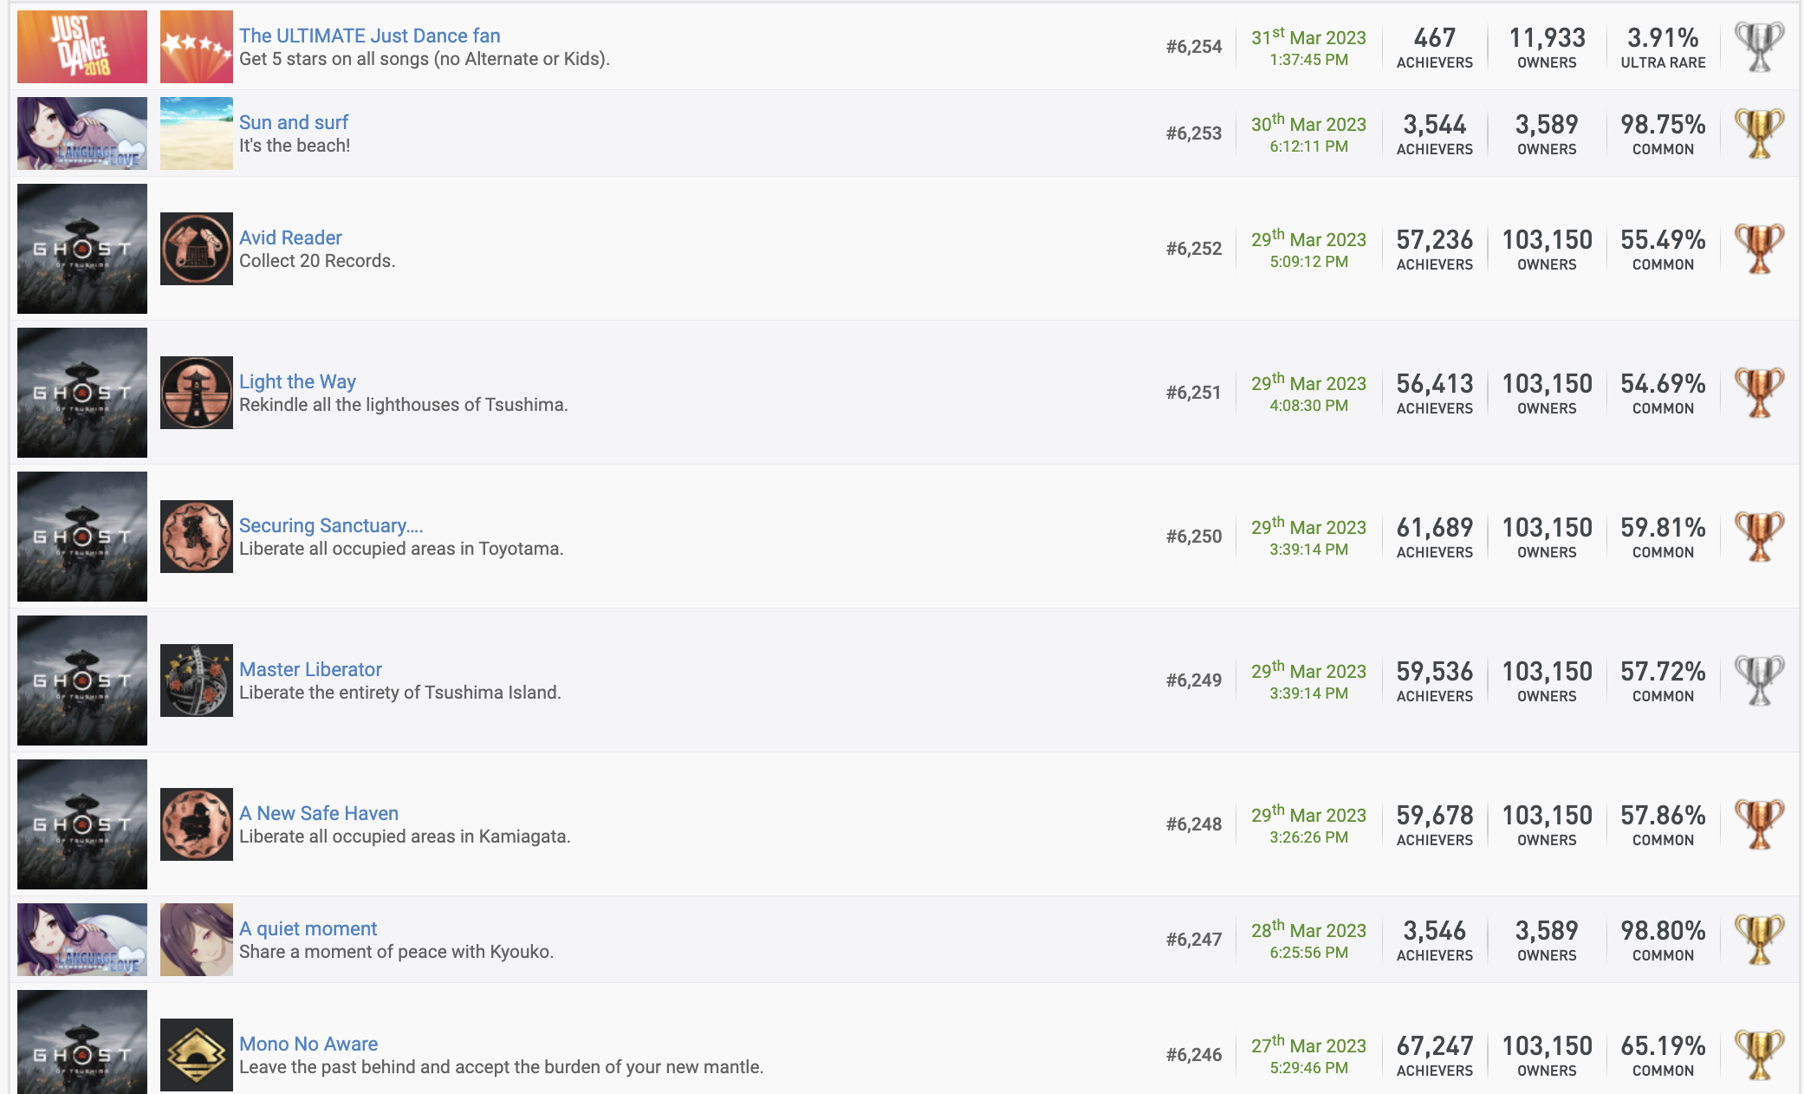Open the Language Love thumbnail beside Sun and surf
Viewport: 1804px width, 1094px height.
pos(82,133)
